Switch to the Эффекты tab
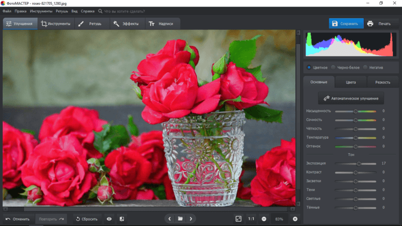This screenshot has width=402, height=226. click(x=125, y=24)
